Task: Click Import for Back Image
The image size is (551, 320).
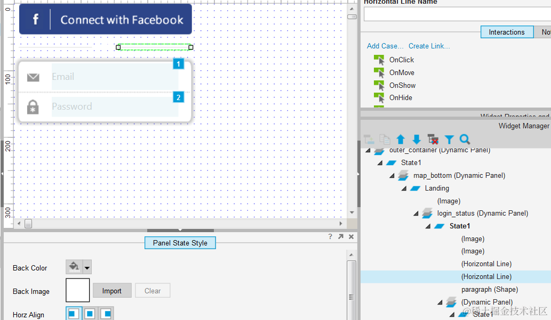Action: coord(111,291)
